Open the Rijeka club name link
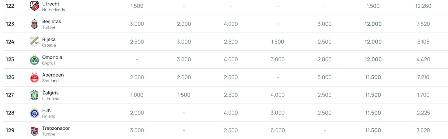Screen dimensions: 448x139 pyautogui.click(x=49, y=39)
